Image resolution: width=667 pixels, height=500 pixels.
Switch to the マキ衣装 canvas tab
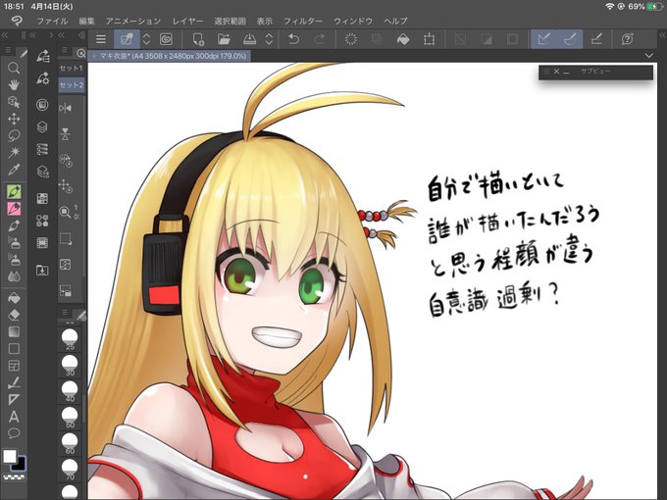170,56
